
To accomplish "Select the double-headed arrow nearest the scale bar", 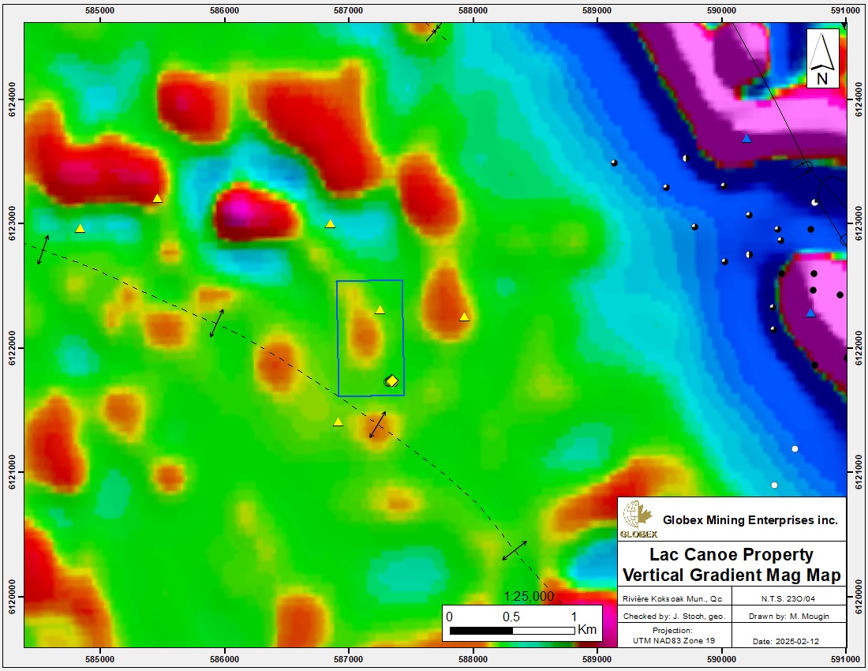I will click(x=515, y=550).
